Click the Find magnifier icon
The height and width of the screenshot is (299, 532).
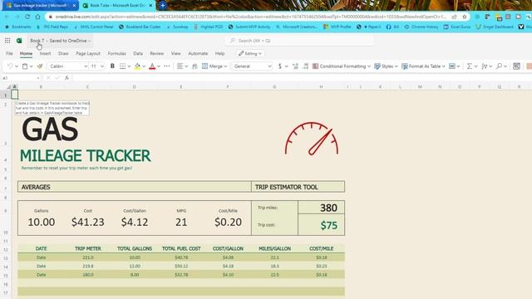pyautogui.click(x=499, y=66)
